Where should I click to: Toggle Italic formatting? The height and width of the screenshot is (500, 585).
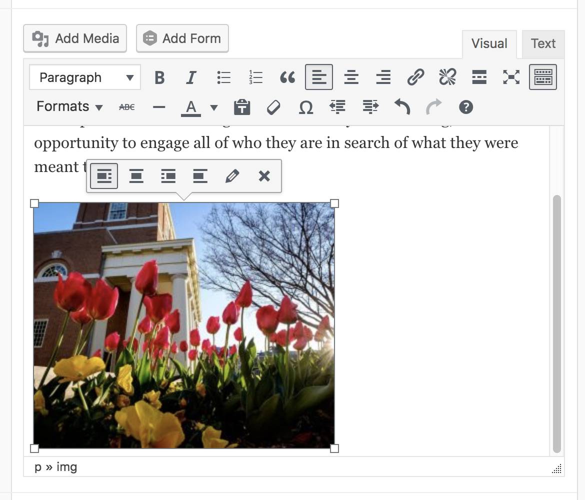tap(191, 77)
